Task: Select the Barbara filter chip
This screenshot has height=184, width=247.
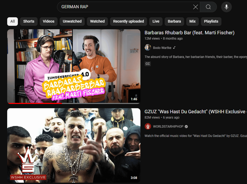Action: pyautogui.click(x=174, y=21)
